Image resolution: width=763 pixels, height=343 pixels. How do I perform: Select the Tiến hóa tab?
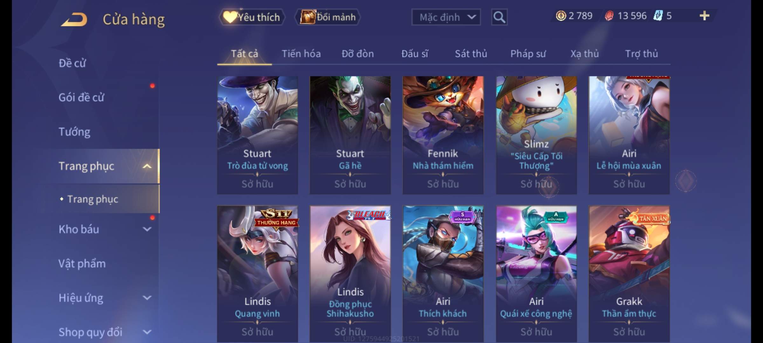301,54
